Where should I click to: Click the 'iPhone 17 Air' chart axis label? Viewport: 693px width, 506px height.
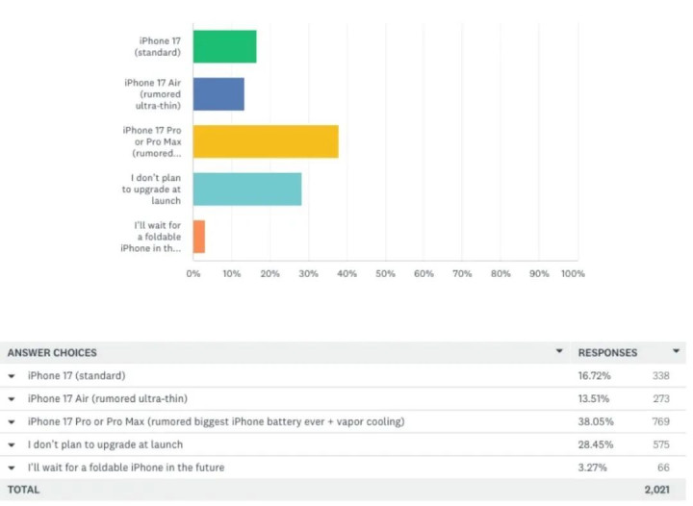(152, 94)
